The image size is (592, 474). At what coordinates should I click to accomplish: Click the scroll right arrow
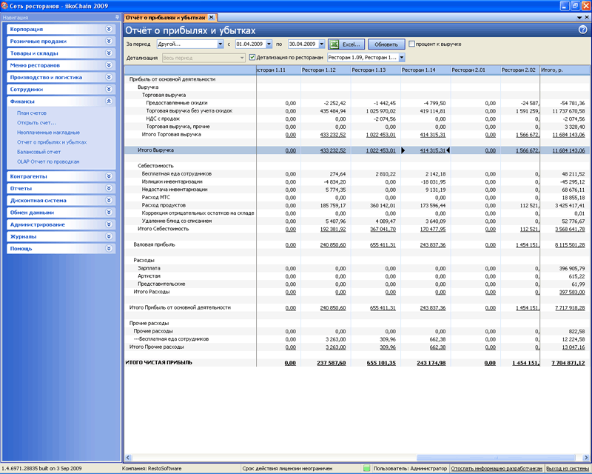pos(586,458)
